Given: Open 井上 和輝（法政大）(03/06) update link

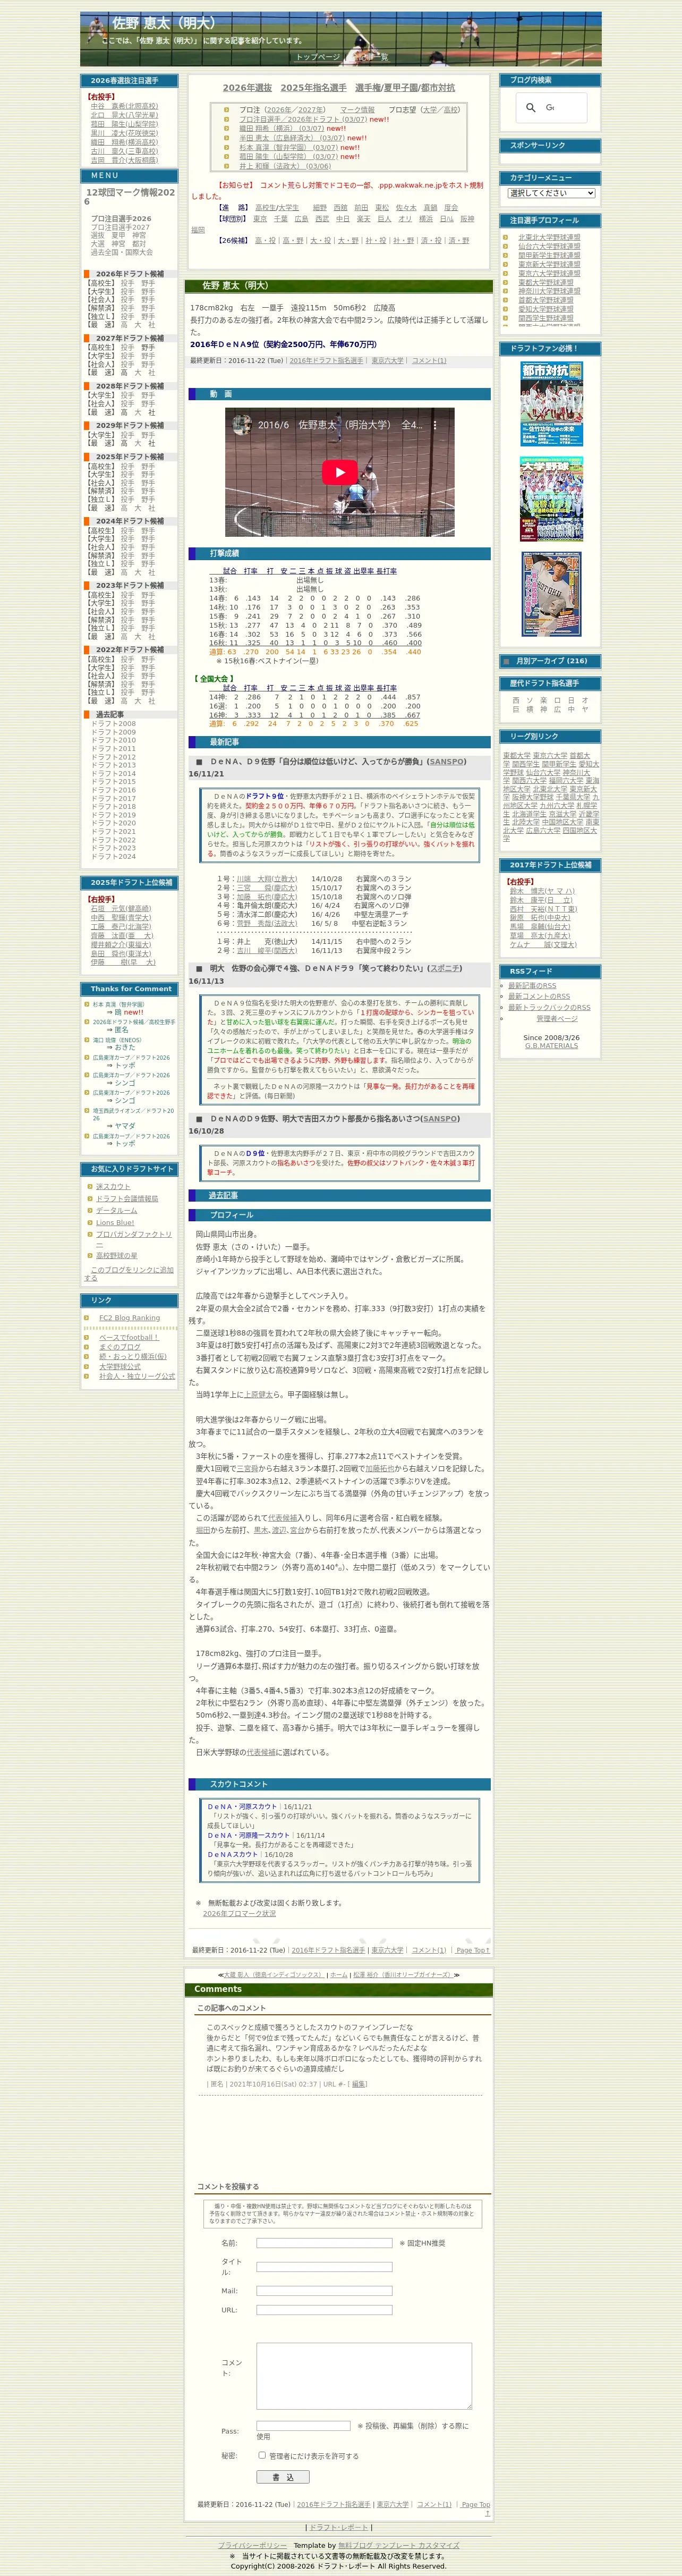Looking at the screenshot, I should [285, 166].
